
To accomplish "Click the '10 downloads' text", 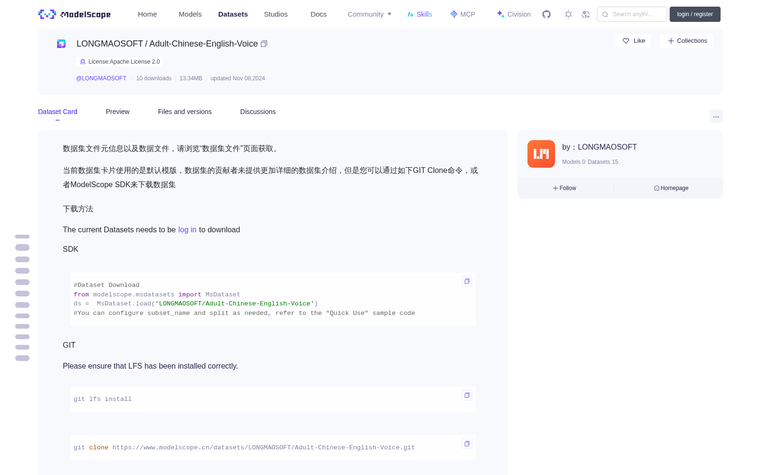I will [x=154, y=78].
